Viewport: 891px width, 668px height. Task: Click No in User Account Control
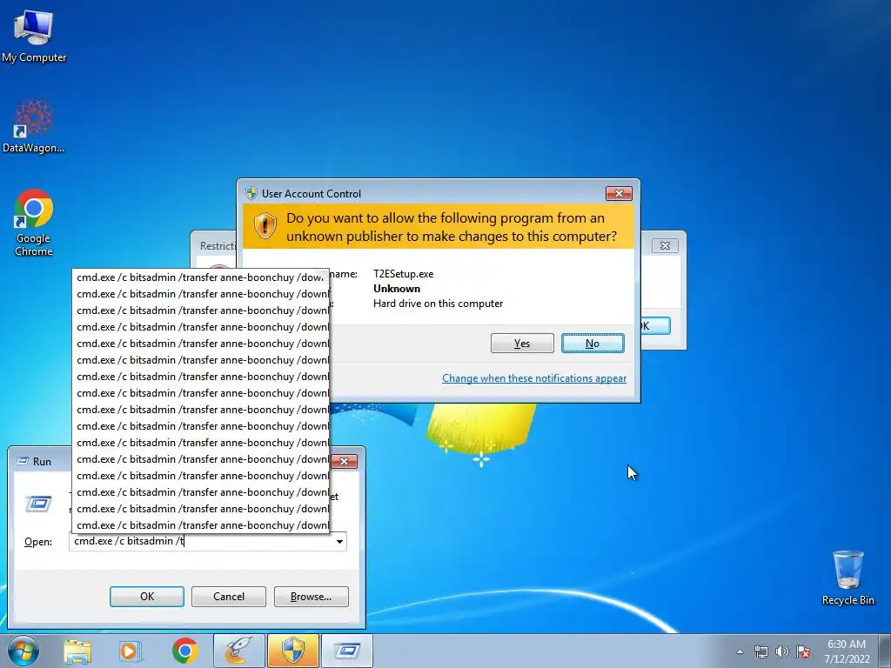click(x=593, y=343)
